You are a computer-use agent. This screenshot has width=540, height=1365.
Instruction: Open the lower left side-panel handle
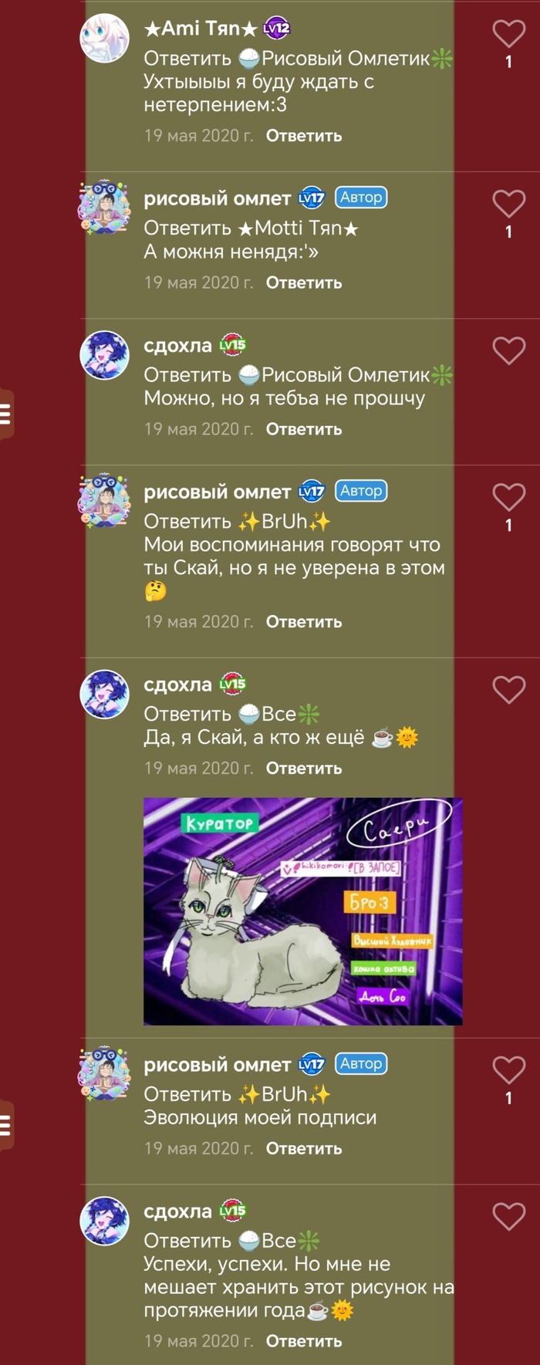click(6, 1127)
